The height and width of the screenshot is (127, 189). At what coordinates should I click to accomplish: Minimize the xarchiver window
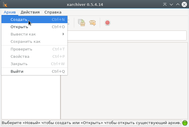pos(171,4)
